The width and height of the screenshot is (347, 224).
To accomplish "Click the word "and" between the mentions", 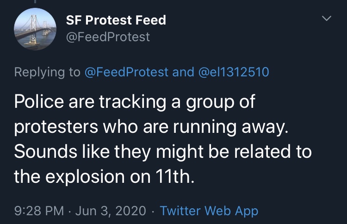I will (183, 72).
